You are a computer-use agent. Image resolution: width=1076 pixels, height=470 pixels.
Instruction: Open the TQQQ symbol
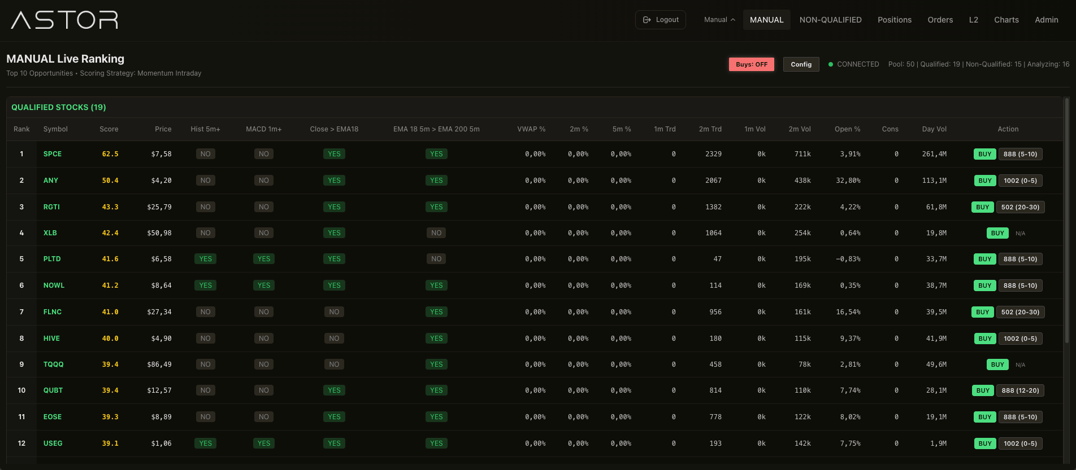click(x=53, y=364)
